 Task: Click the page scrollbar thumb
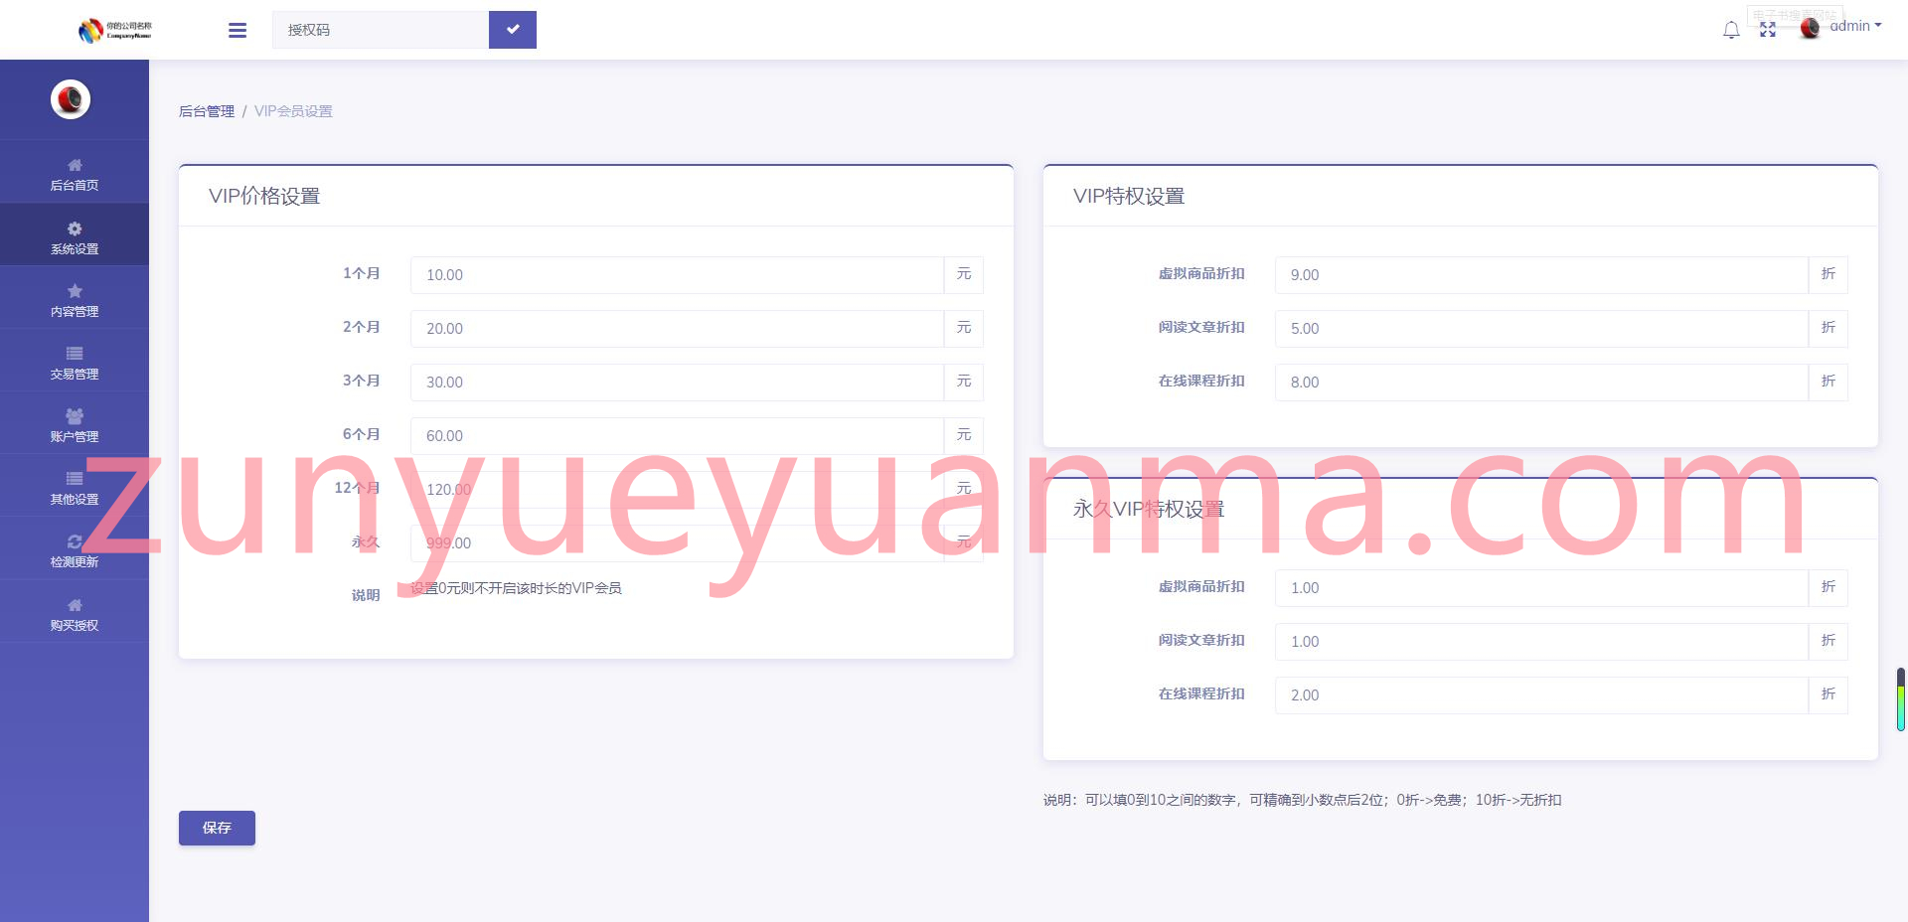[x=1901, y=699]
